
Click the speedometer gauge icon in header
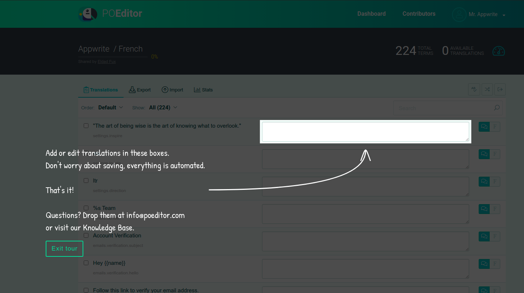pos(498,51)
